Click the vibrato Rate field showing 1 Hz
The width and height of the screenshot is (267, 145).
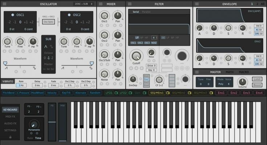tap(21, 85)
